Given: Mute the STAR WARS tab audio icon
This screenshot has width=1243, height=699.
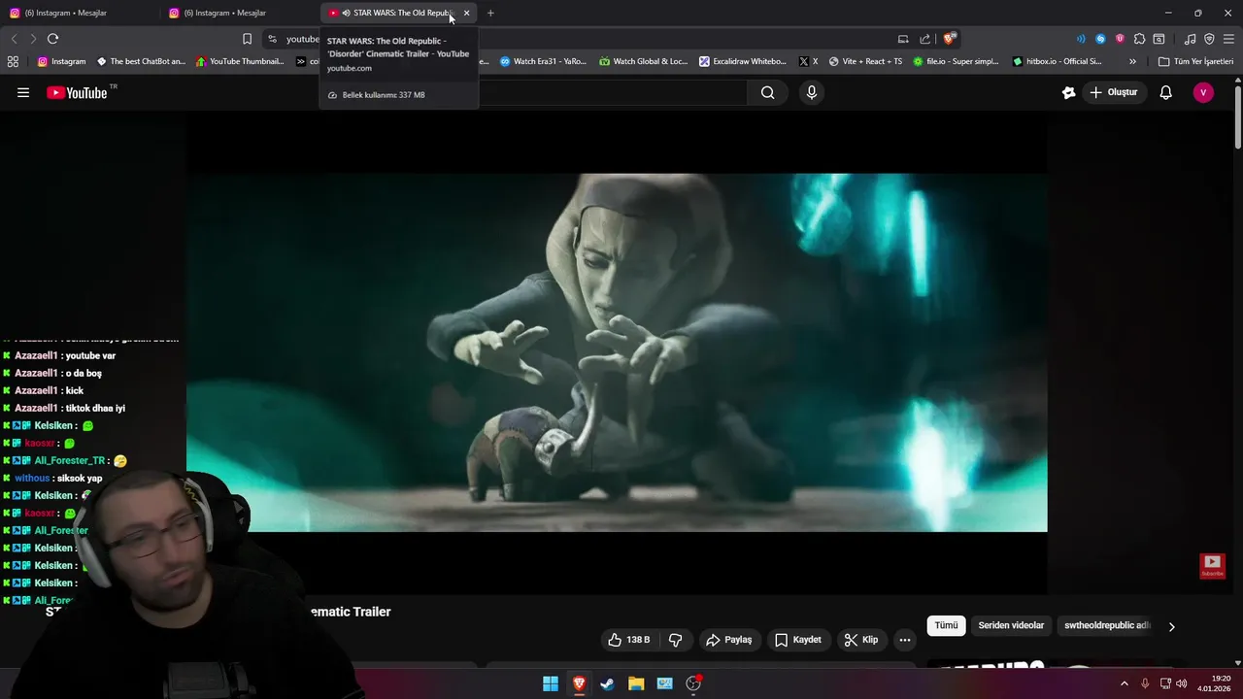Looking at the screenshot, I should (347, 14).
